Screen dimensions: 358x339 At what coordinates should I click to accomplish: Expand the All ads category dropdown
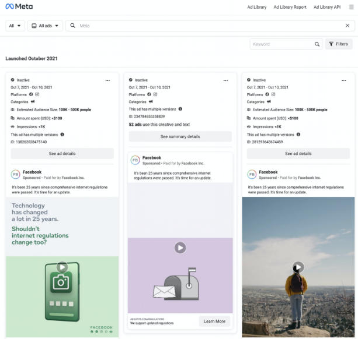pyautogui.click(x=45, y=26)
